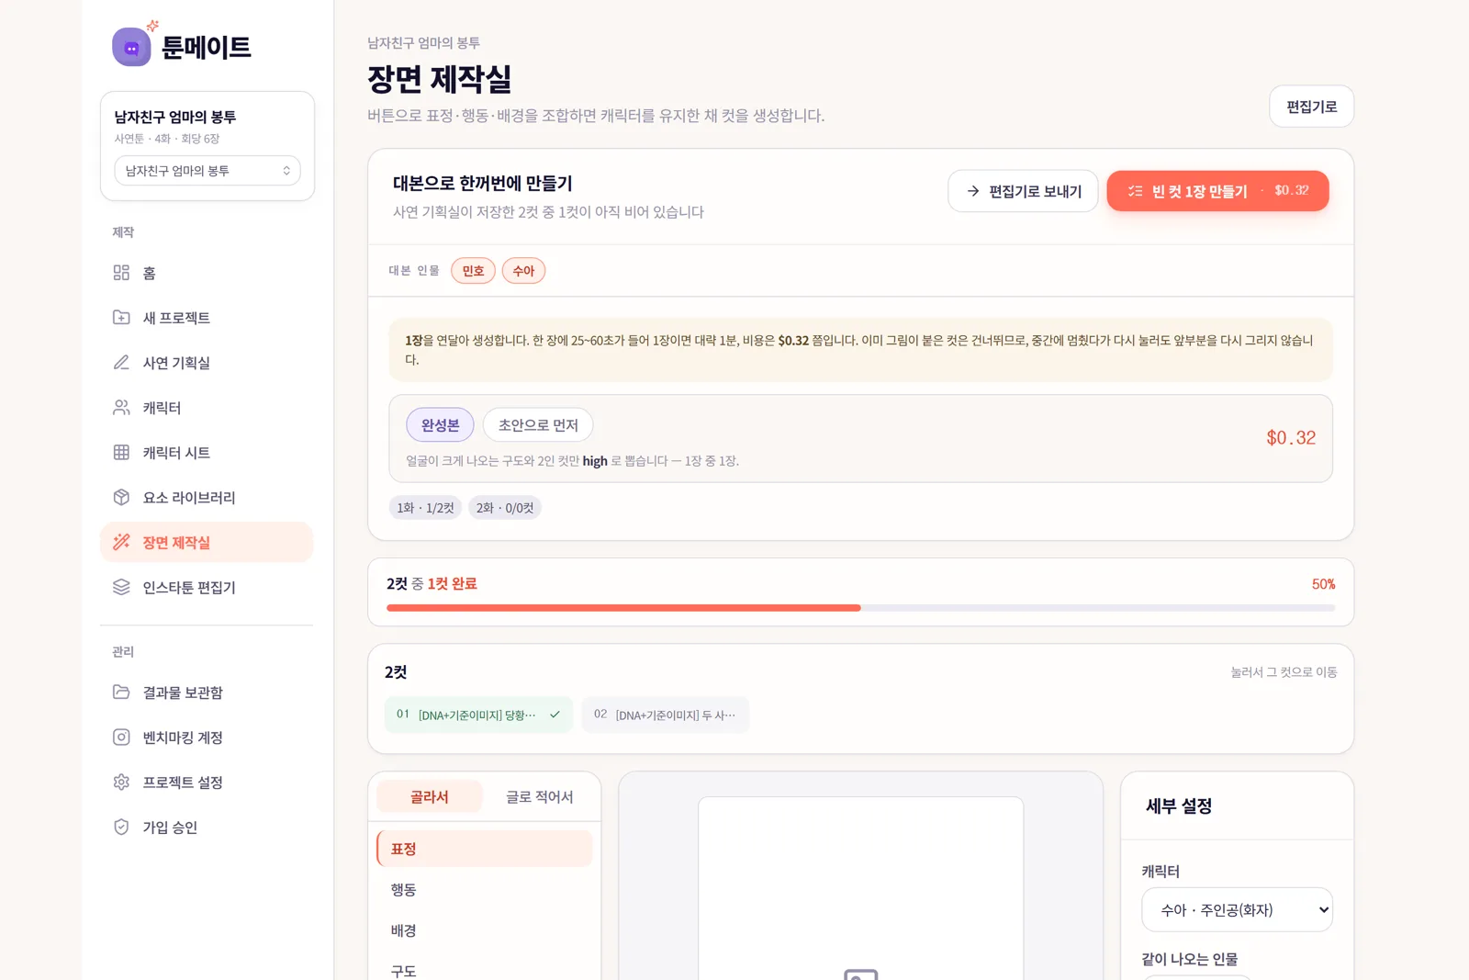Open the 인스타툰 편집기 sidebar link
The width and height of the screenshot is (1469, 980).
(x=207, y=588)
